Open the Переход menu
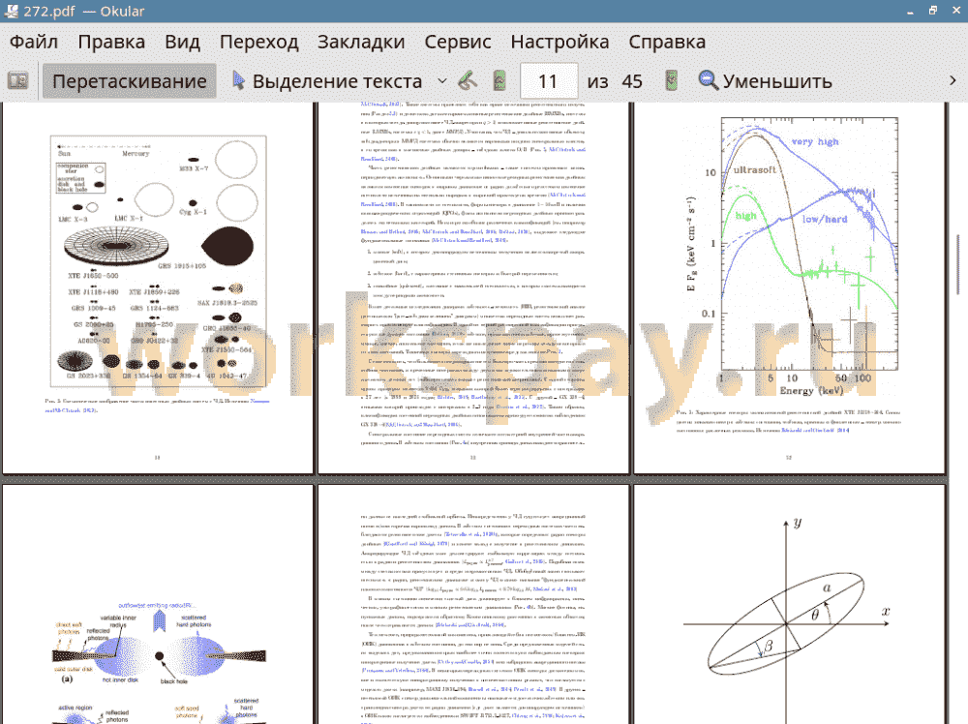This screenshot has width=968, height=724. [259, 42]
